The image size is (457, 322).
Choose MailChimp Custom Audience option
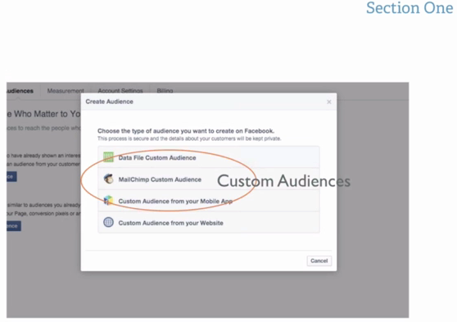pos(209,179)
